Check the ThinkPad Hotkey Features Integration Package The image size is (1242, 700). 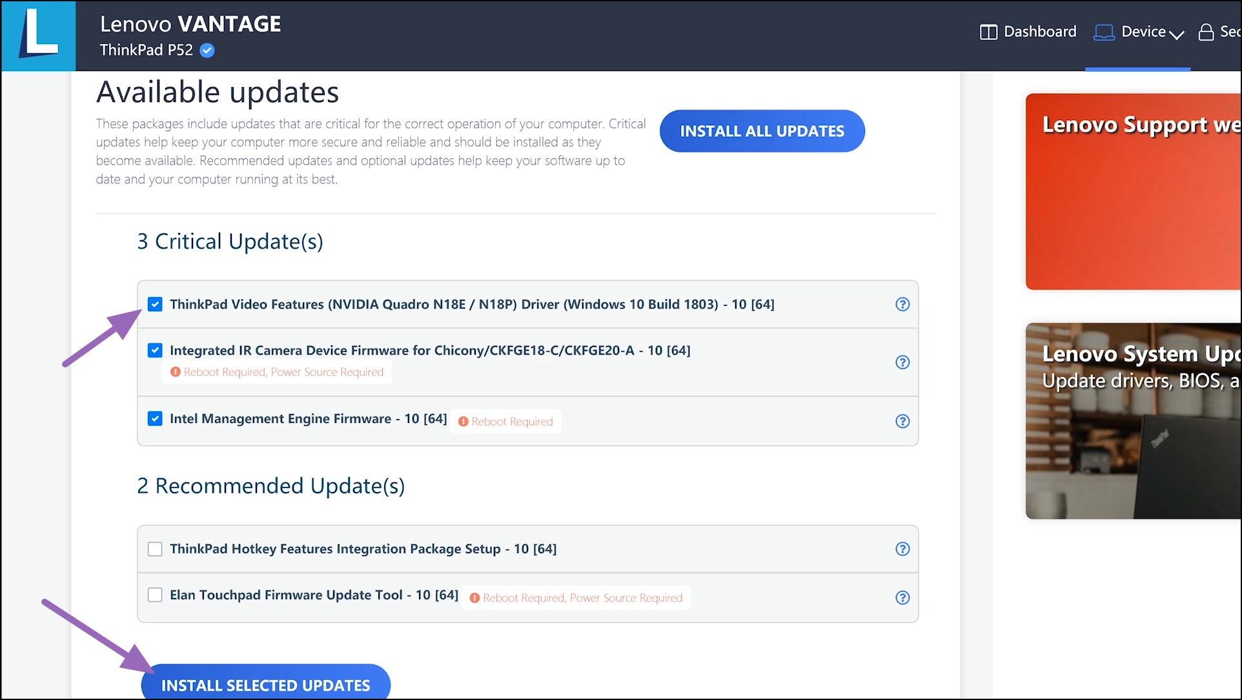point(155,549)
